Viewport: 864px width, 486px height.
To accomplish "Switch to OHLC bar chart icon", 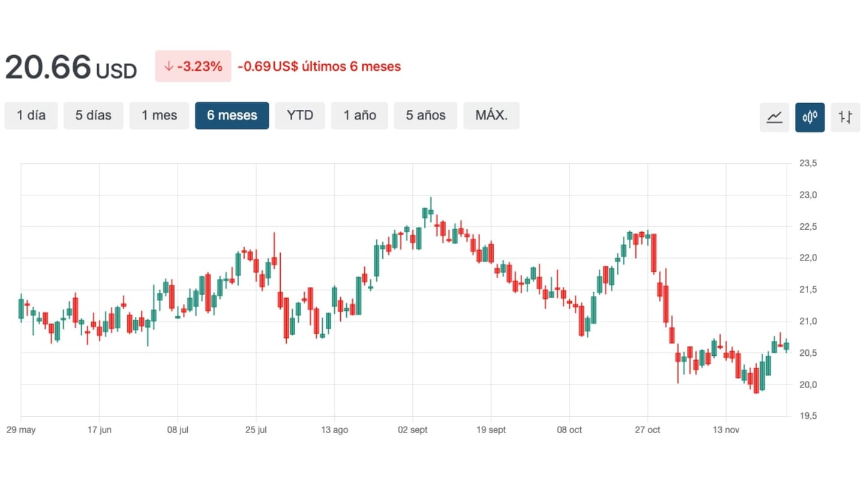I will pyautogui.click(x=845, y=117).
